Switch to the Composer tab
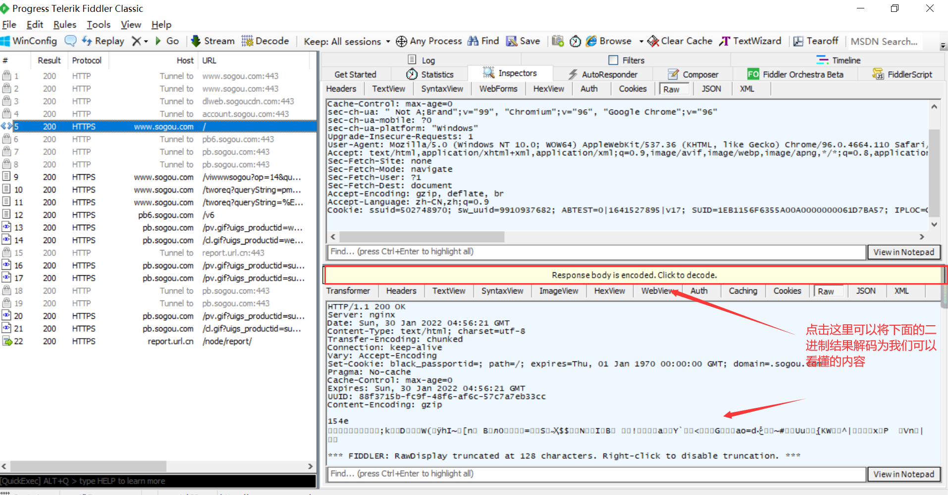Viewport: 948px width, 495px height. point(693,74)
